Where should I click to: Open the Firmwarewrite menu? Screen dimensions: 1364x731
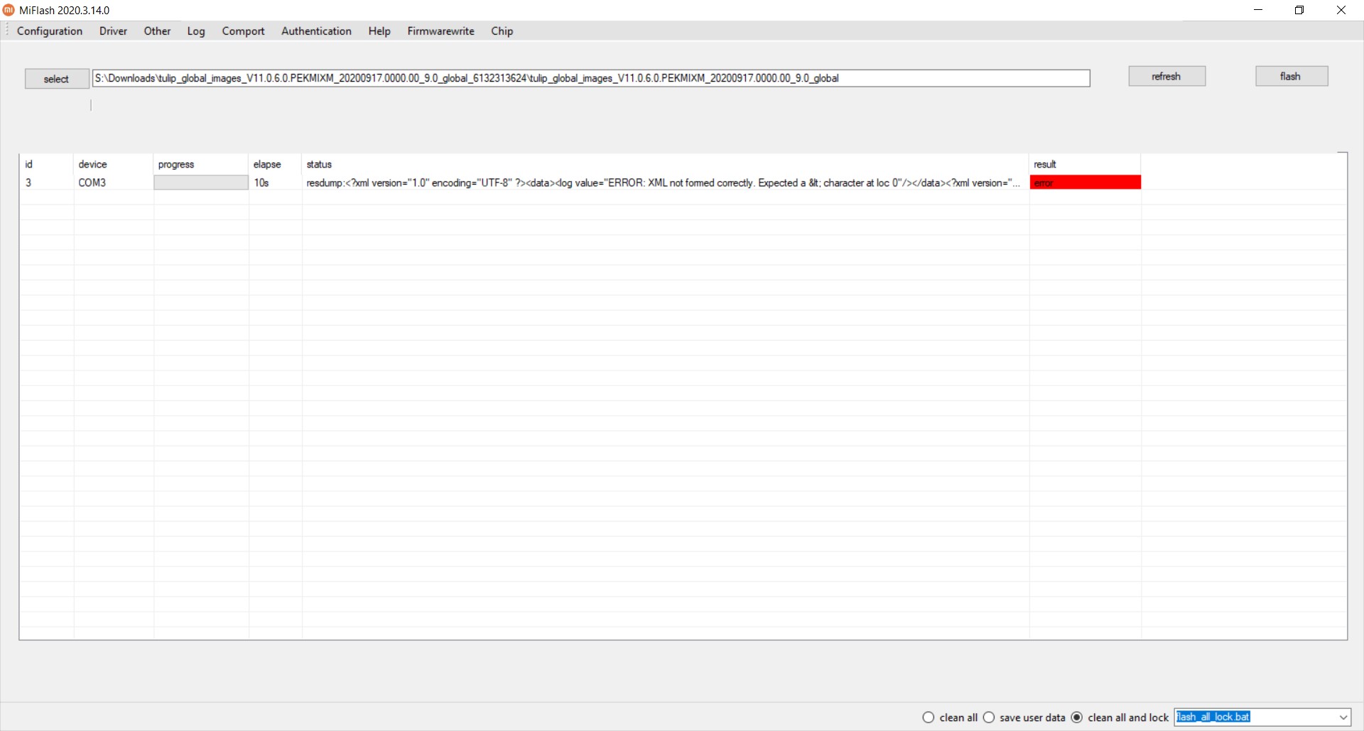click(440, 31)
